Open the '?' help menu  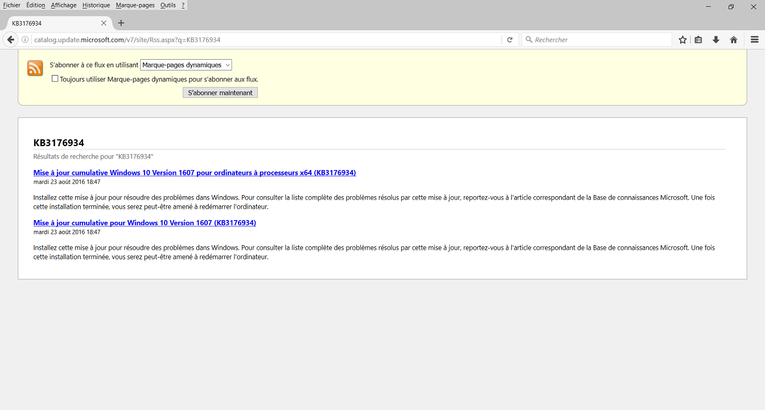183,5
